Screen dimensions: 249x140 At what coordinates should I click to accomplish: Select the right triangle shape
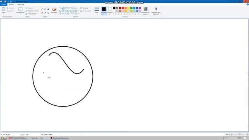click(60, 11)
